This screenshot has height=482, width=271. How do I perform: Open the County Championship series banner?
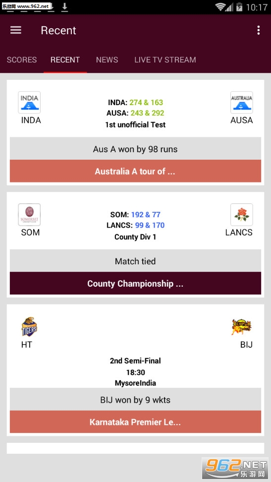(x=136, y=283)
